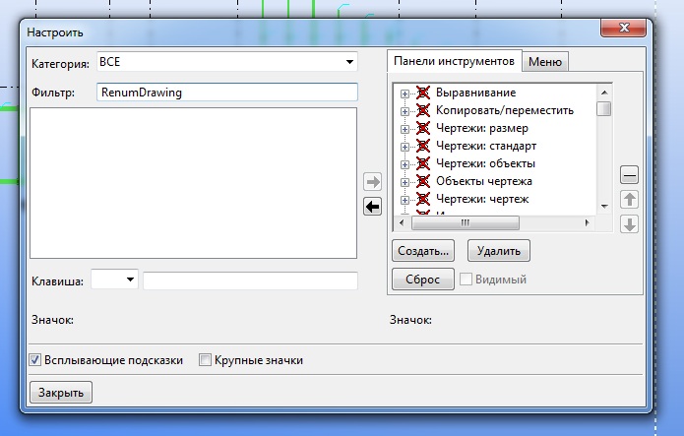The height and width of the screenshot is (436, 684).
Task: Move selected toolbar item down
Action: (x=629, y=224)
